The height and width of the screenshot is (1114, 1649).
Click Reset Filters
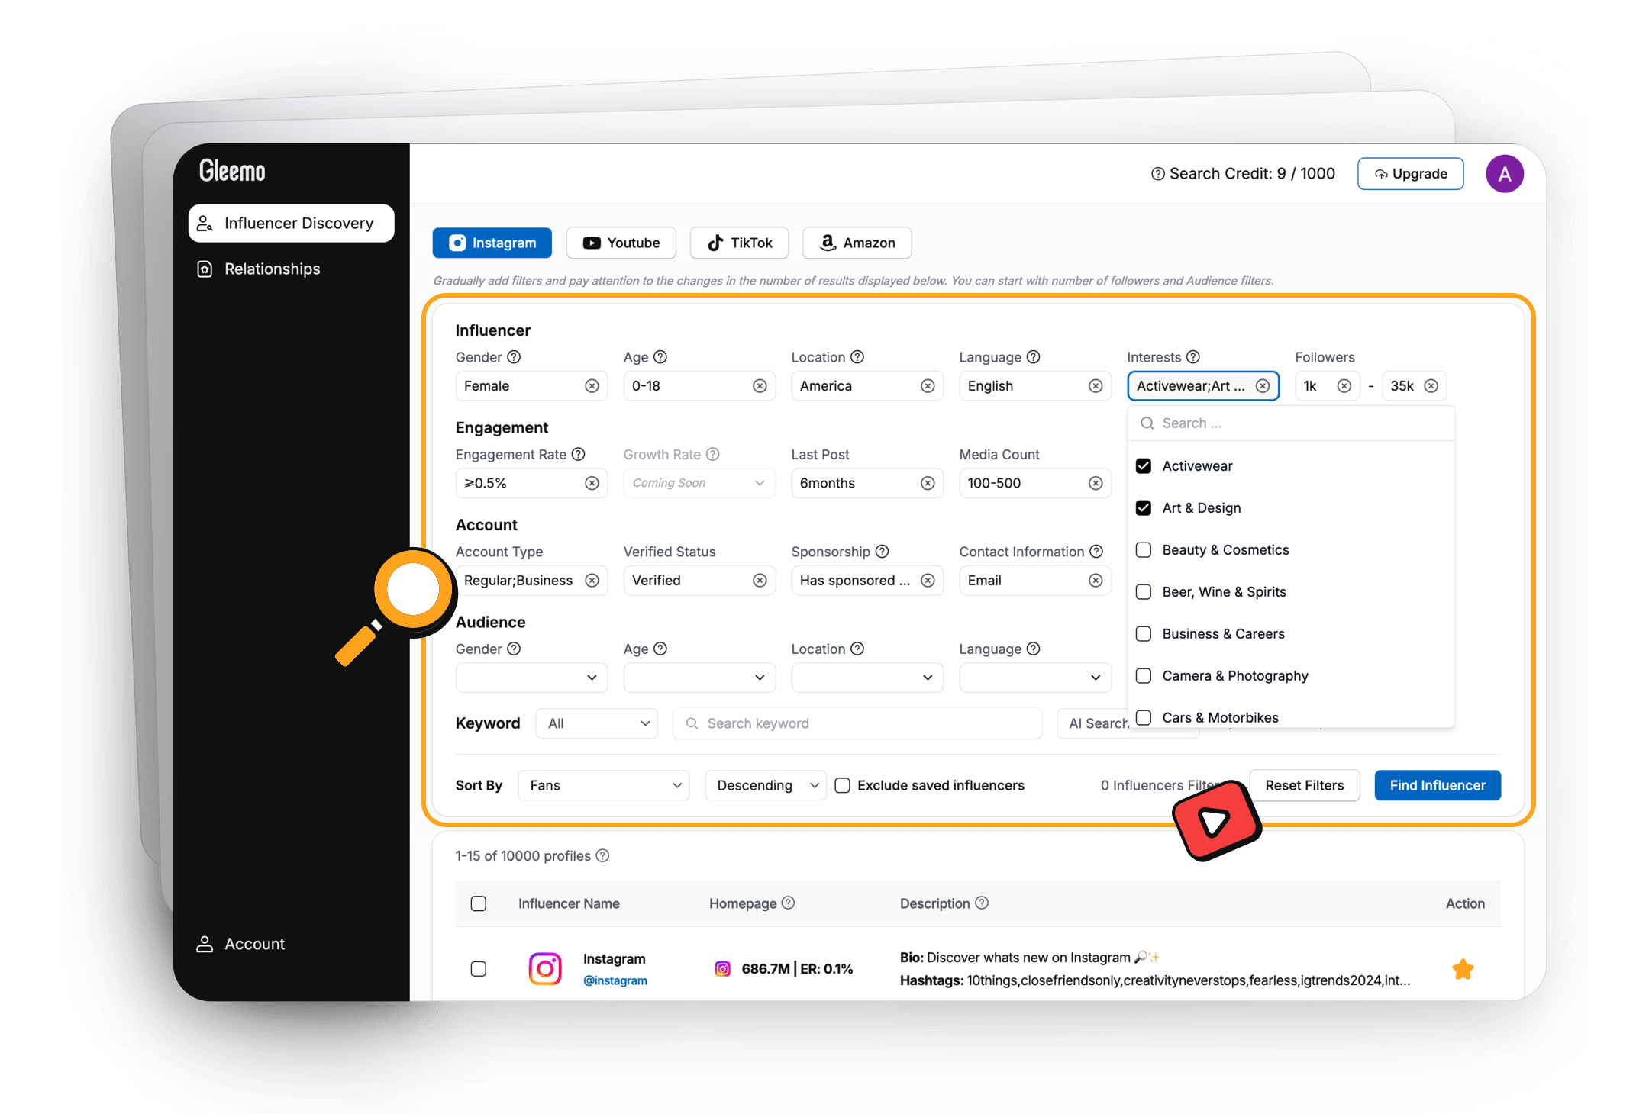tap(1305, 785)
